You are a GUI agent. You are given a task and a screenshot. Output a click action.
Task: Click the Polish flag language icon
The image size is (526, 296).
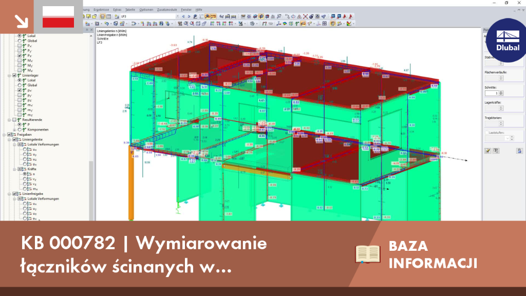[59, 17]
